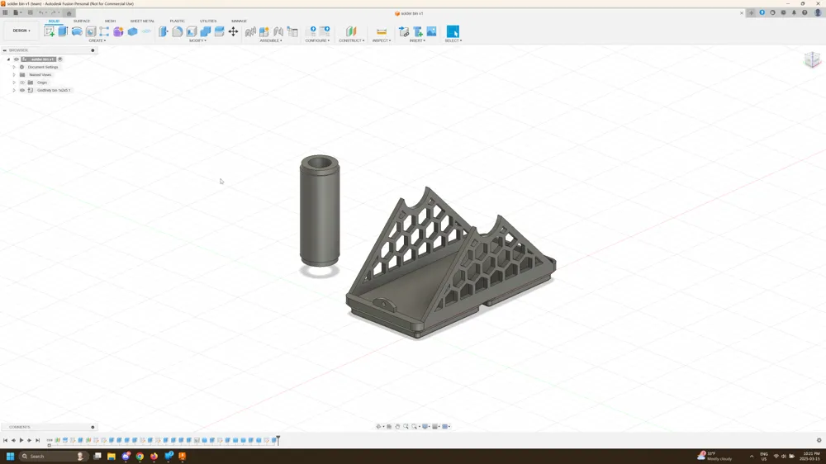Expand the Gridfinity bin component node

coord(14,90)
